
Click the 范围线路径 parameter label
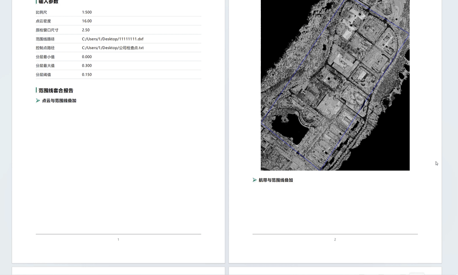45,39
